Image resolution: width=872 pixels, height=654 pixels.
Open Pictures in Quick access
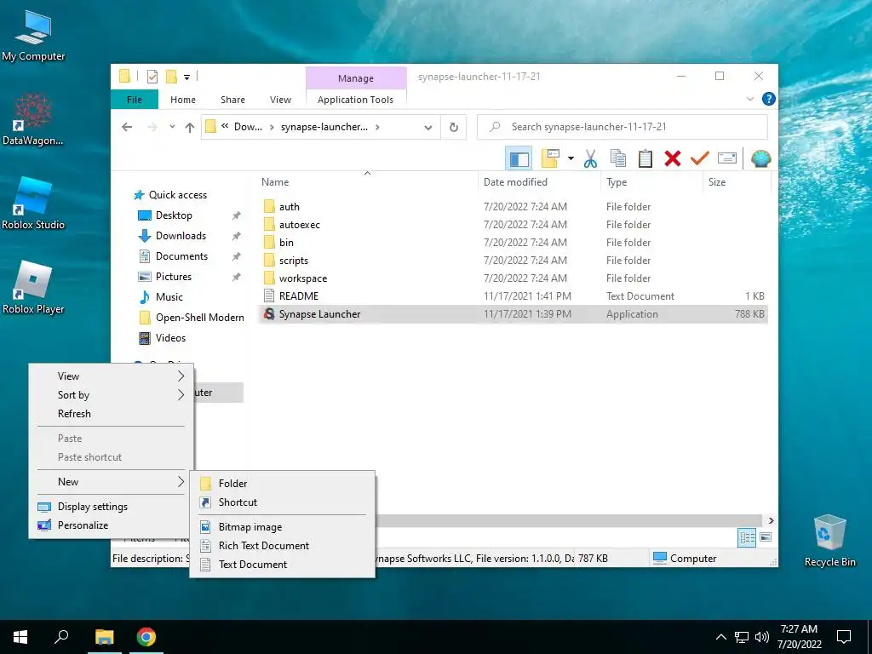[x=174, y=277]
